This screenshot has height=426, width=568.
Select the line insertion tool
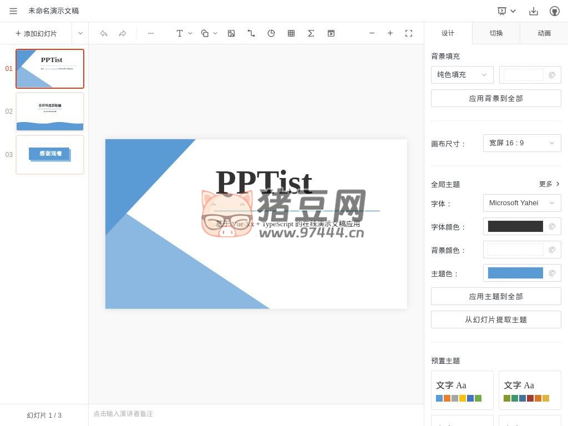pos(251,33)
